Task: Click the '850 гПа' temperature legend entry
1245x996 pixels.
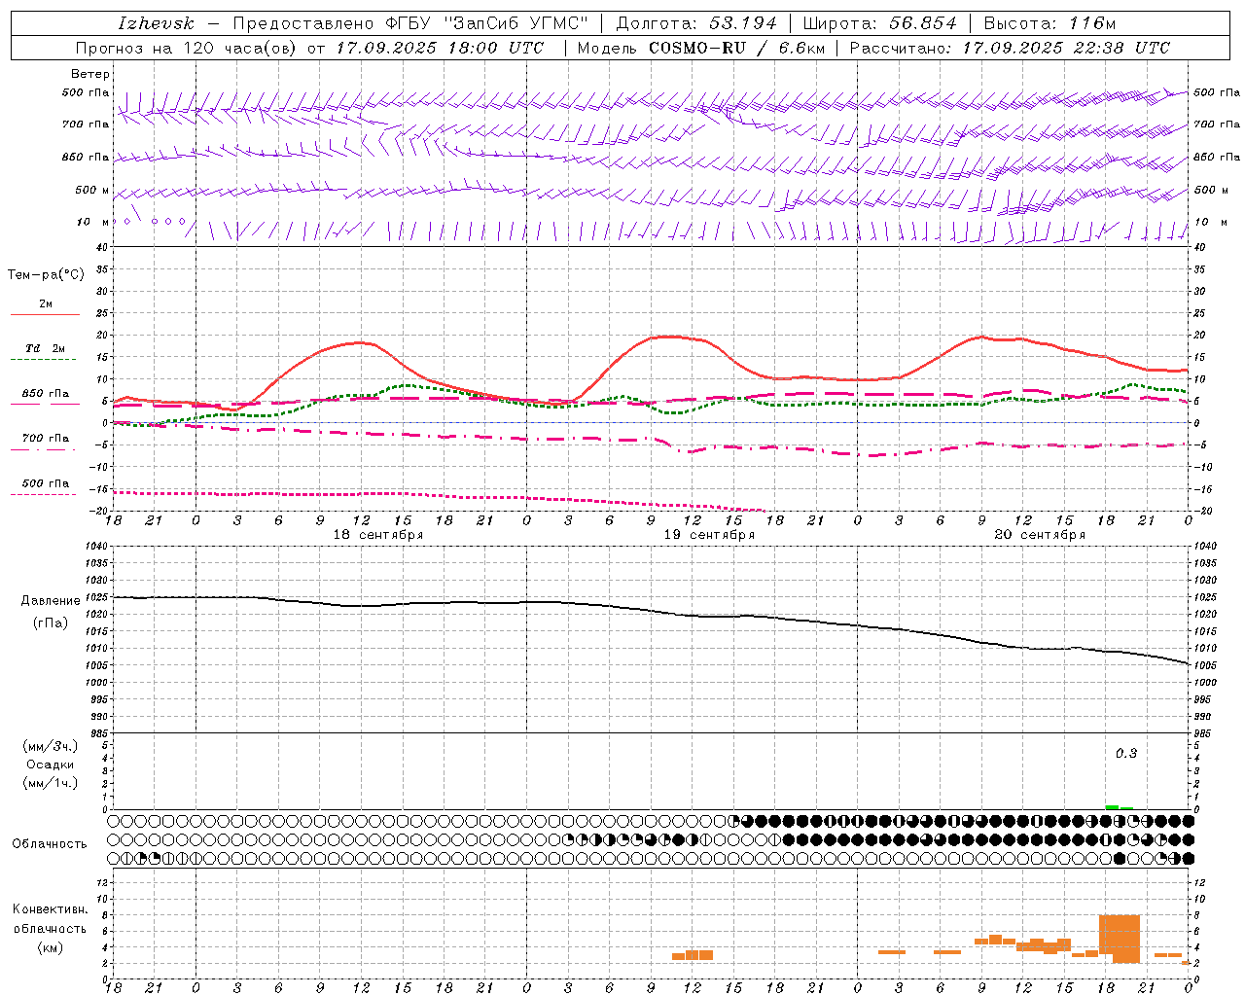Action: 46,394
